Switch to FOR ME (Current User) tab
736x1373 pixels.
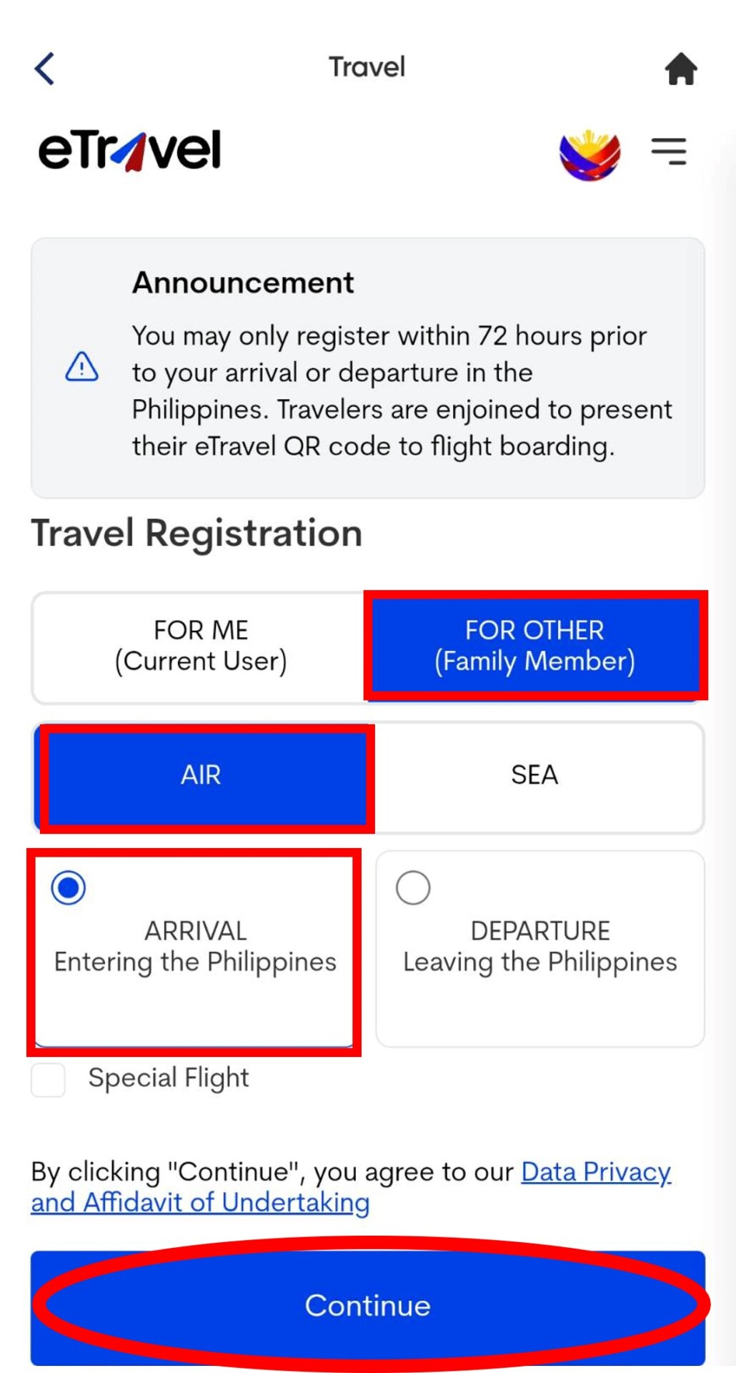coord(201,646)
